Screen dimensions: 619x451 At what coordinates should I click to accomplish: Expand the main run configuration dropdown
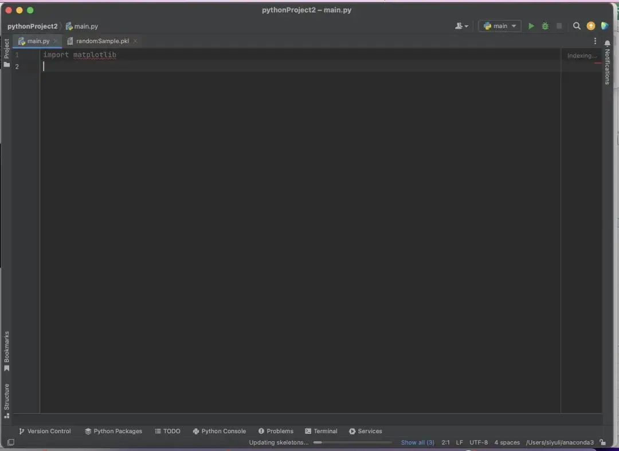pos(500,26)
